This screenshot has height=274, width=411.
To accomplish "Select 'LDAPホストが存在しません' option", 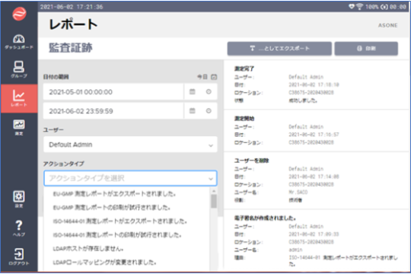I will click(x=88, y=249).
